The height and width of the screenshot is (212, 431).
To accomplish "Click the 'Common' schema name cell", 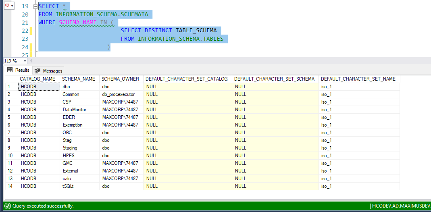I will coord(80,94).
